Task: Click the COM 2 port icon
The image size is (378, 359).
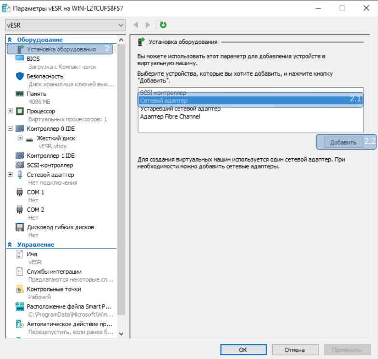Action: (x=20, y=209)
